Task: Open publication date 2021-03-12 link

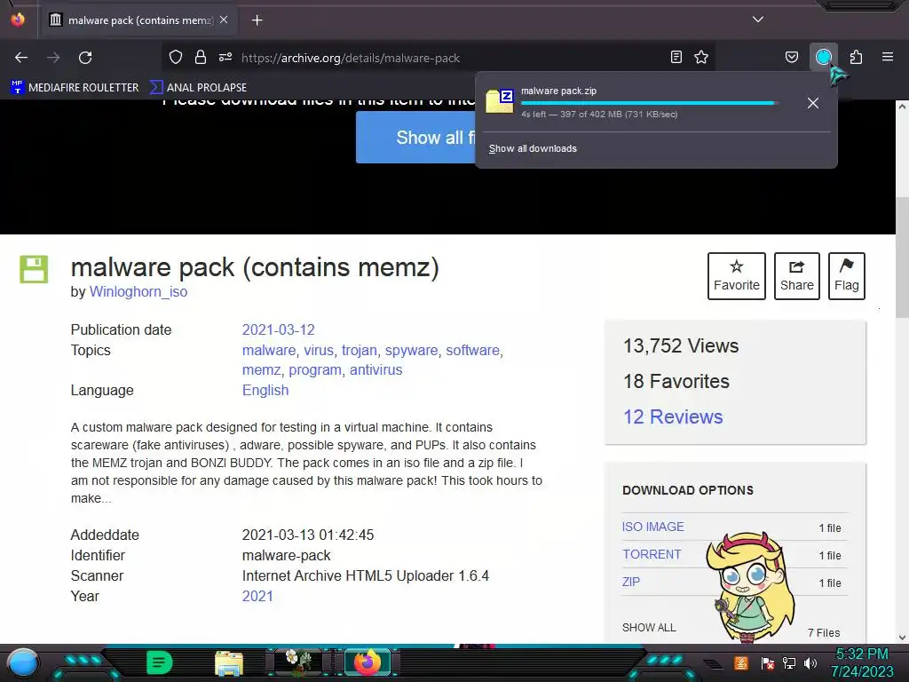Action: [x=278, y=330]
